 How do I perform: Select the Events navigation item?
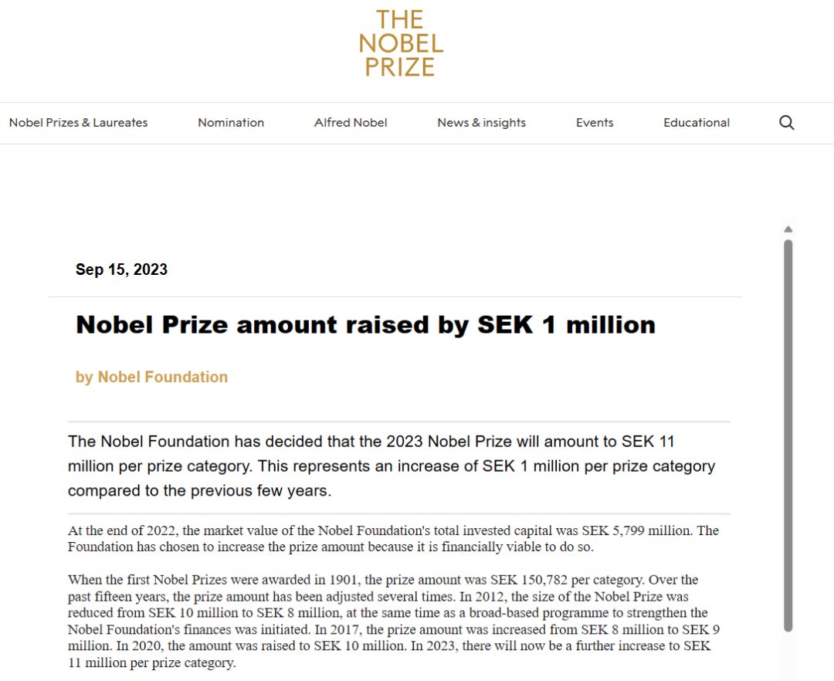coord(595,123)
